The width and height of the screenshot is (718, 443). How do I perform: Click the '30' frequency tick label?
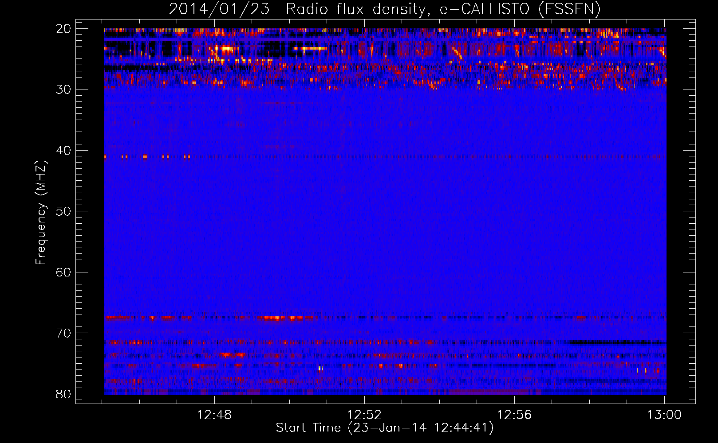pyautogui.click(x=63, y=89)
